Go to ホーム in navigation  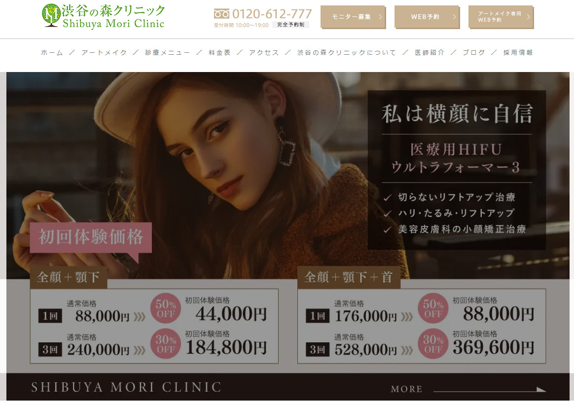[x=52, y=53]
